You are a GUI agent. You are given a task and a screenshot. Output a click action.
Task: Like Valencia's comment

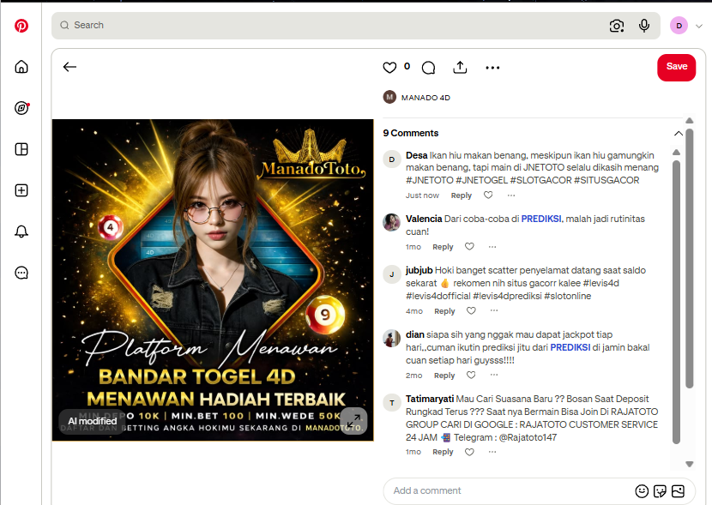(469, 246)
